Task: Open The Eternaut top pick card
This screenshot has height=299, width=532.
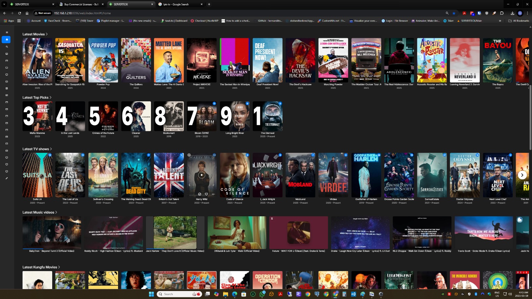Action: (x=268, y=116)
